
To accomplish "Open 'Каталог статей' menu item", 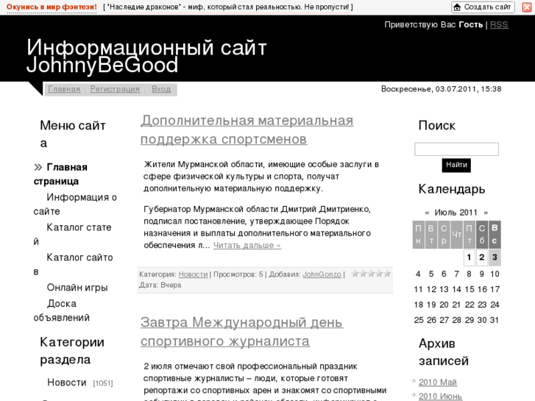I will pos(72,234).
